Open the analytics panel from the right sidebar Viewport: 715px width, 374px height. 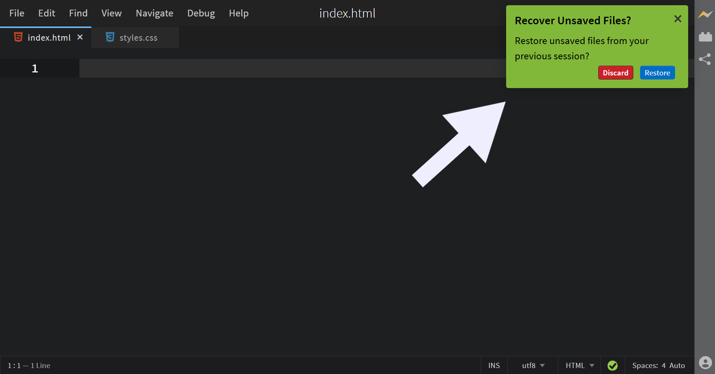click(705, 14)
